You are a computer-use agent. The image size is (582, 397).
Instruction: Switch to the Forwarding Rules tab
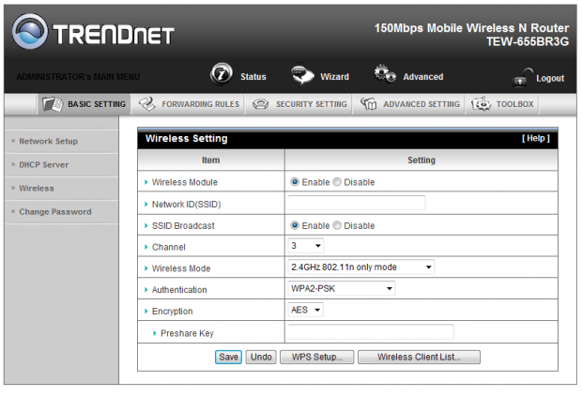click(189, 104)
